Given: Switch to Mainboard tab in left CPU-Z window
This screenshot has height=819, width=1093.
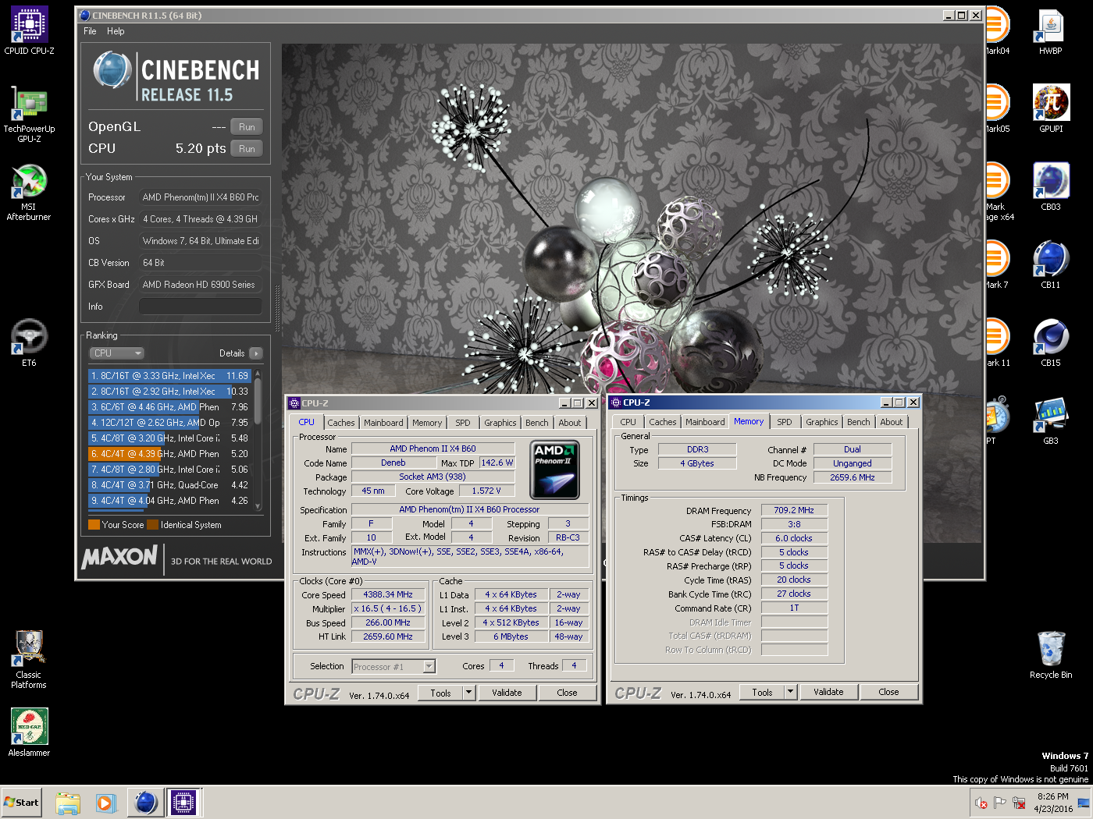Looking at the screenshot, I should click(383, 423).
